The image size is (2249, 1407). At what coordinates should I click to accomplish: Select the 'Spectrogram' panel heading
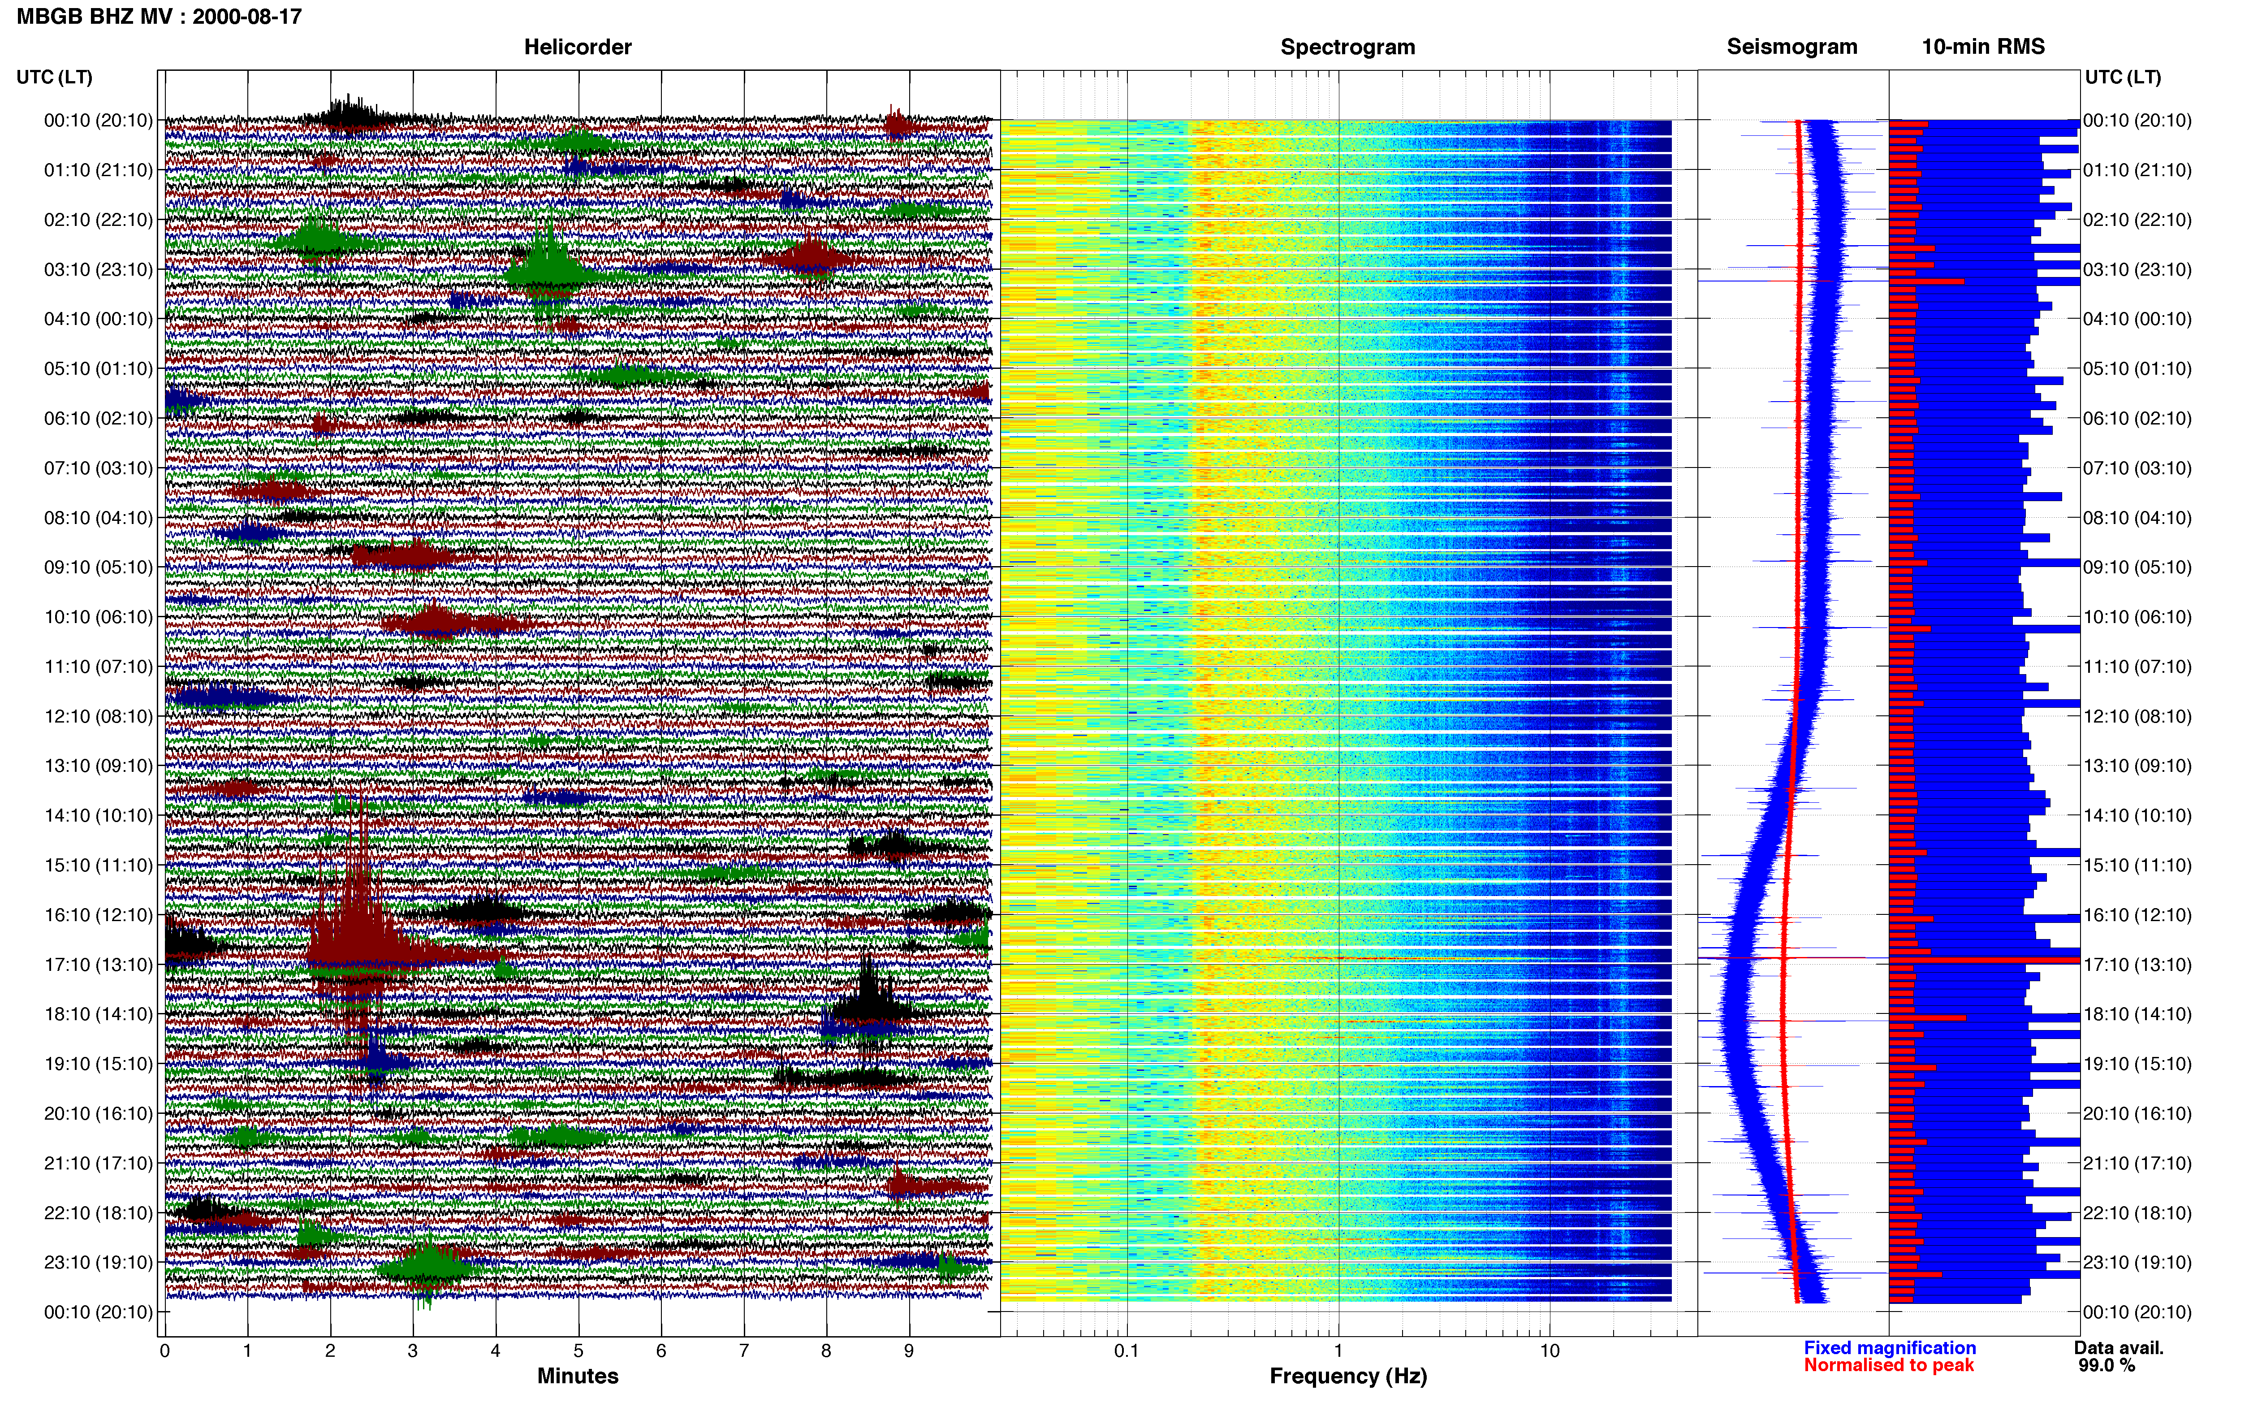click(x=1348, y=47)
